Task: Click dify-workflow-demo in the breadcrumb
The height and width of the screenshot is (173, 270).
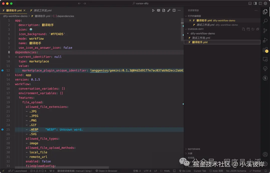Action: coord(15,16)
